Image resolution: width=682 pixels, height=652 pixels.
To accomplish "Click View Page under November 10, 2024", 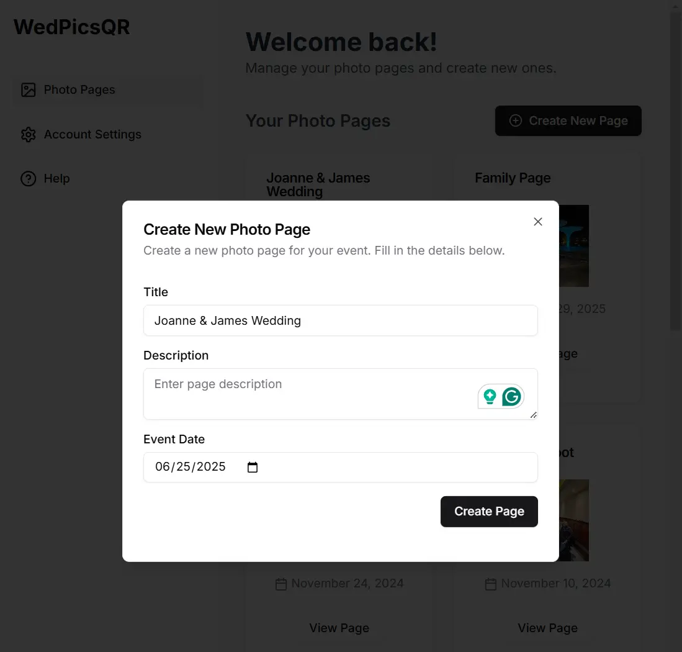I will pyautogui.click(x=547, y=628).
